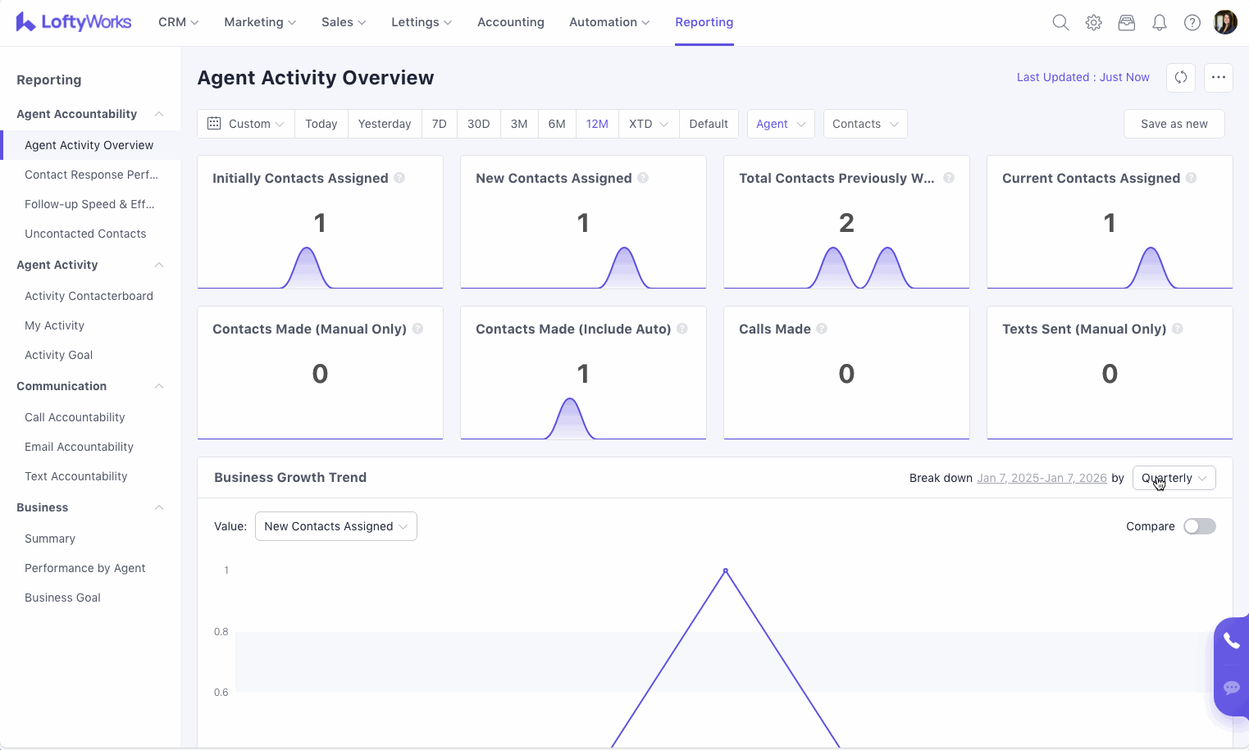The height and width of the screenshot is (750, 1249).
Task: Collapse the Agent Accountability section
Action: 159,114
